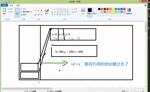Choose the Down arrow shape
The height and width of the screenshot is (92, 150).
pos(52,14)
